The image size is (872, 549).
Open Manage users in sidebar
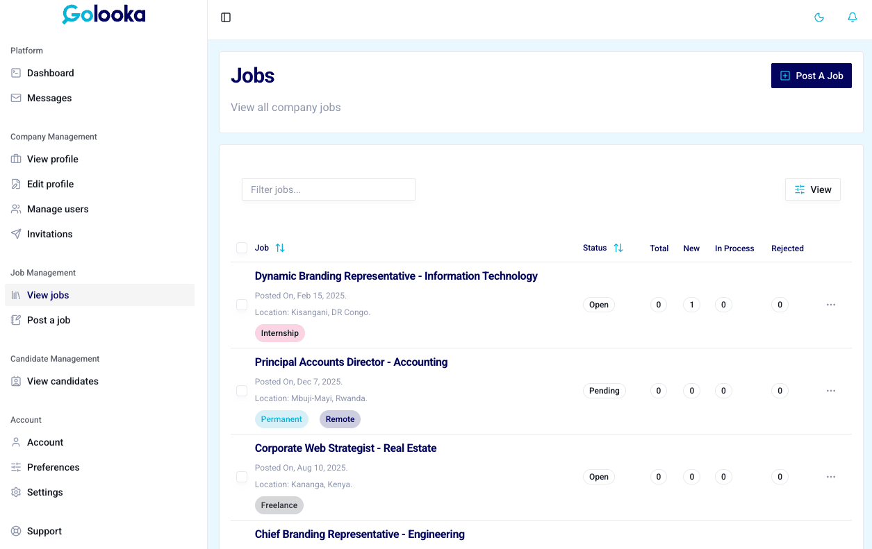tap(58, 209)
